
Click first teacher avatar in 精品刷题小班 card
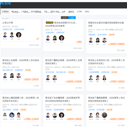5,115
